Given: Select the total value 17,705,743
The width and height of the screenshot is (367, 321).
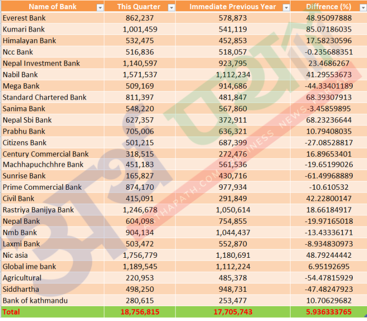Looking at the screenshot, I should click(x=233, y=312).
